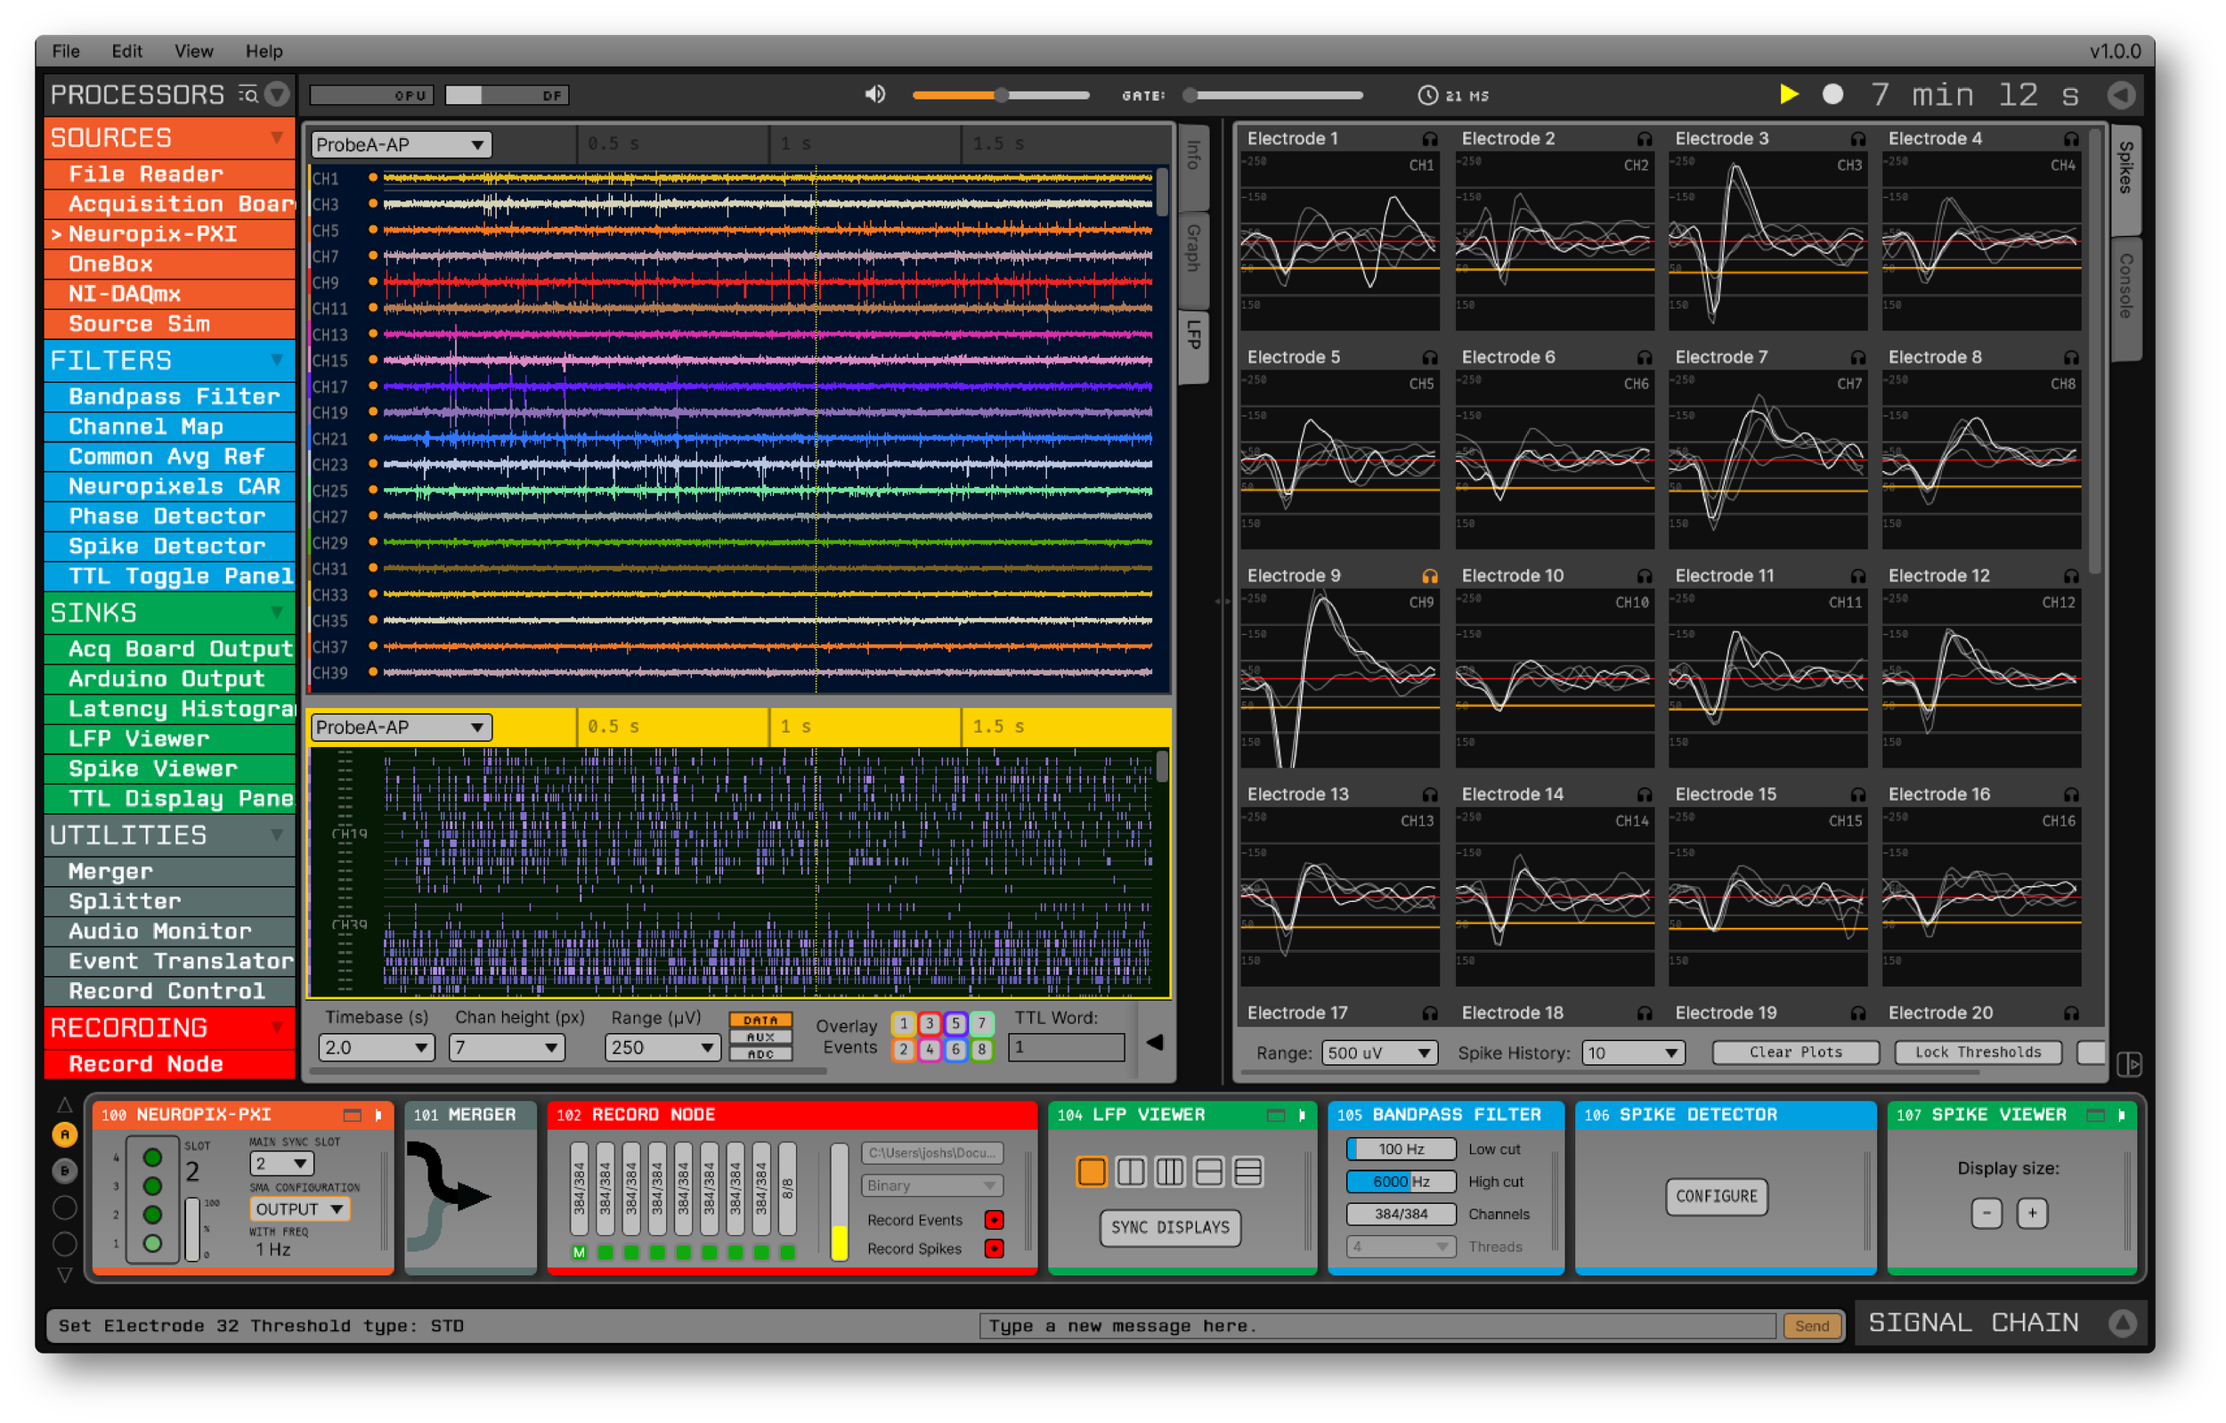Viewport: 2226px width, 1423px height.
Task: Click the new message input field
Action: click(1377, 1325)
